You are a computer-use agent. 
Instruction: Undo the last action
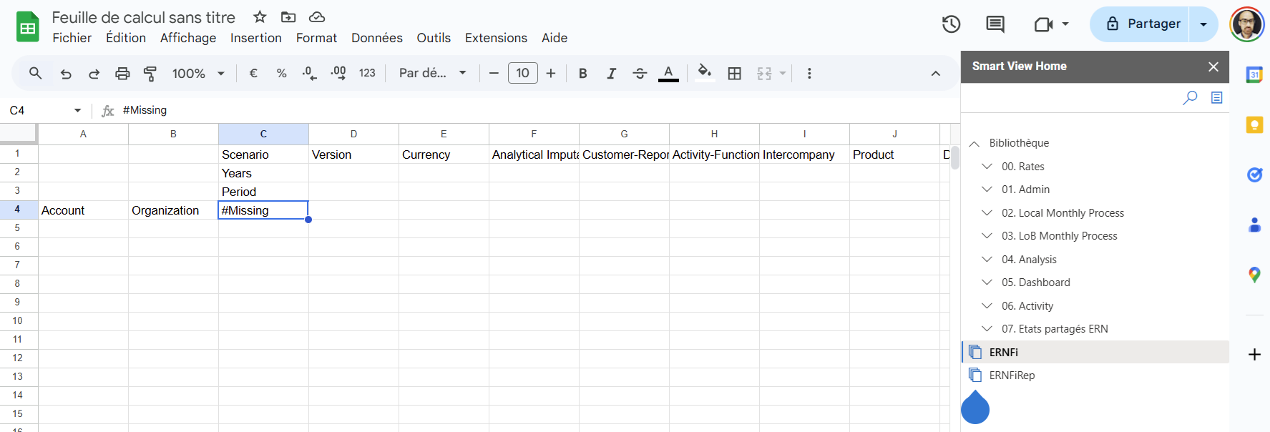66,73
